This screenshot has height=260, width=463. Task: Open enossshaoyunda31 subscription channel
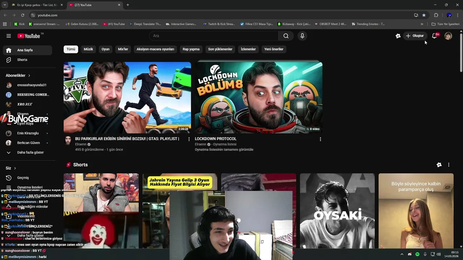(x=27, y=85)
